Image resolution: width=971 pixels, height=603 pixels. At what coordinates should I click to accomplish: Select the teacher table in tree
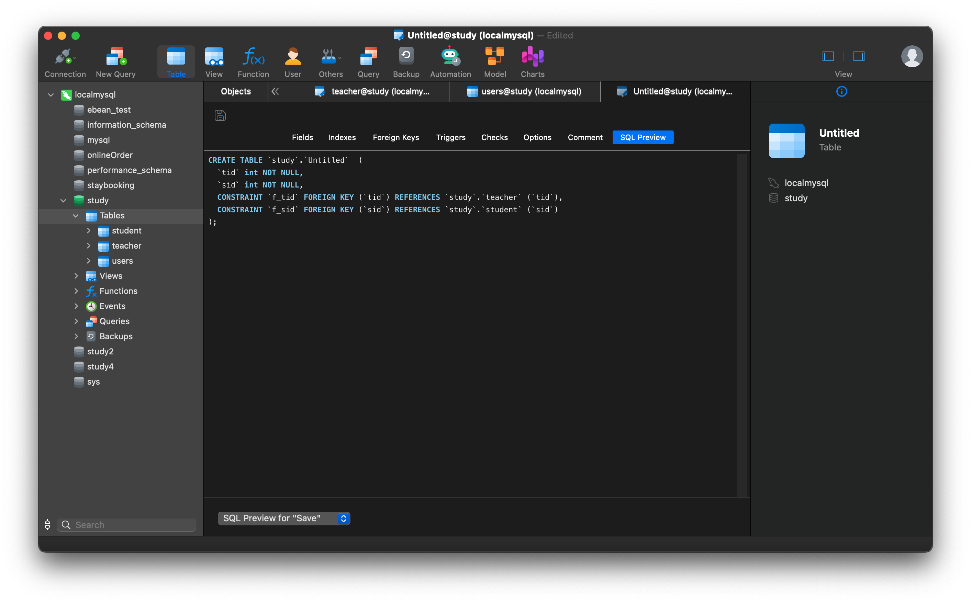(x=126, y=246)
